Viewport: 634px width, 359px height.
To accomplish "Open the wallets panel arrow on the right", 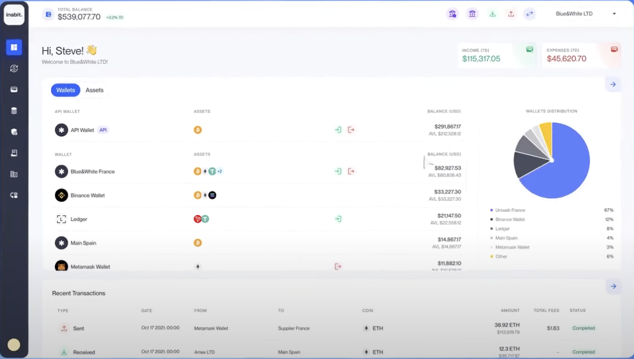I will coord(613,84).
